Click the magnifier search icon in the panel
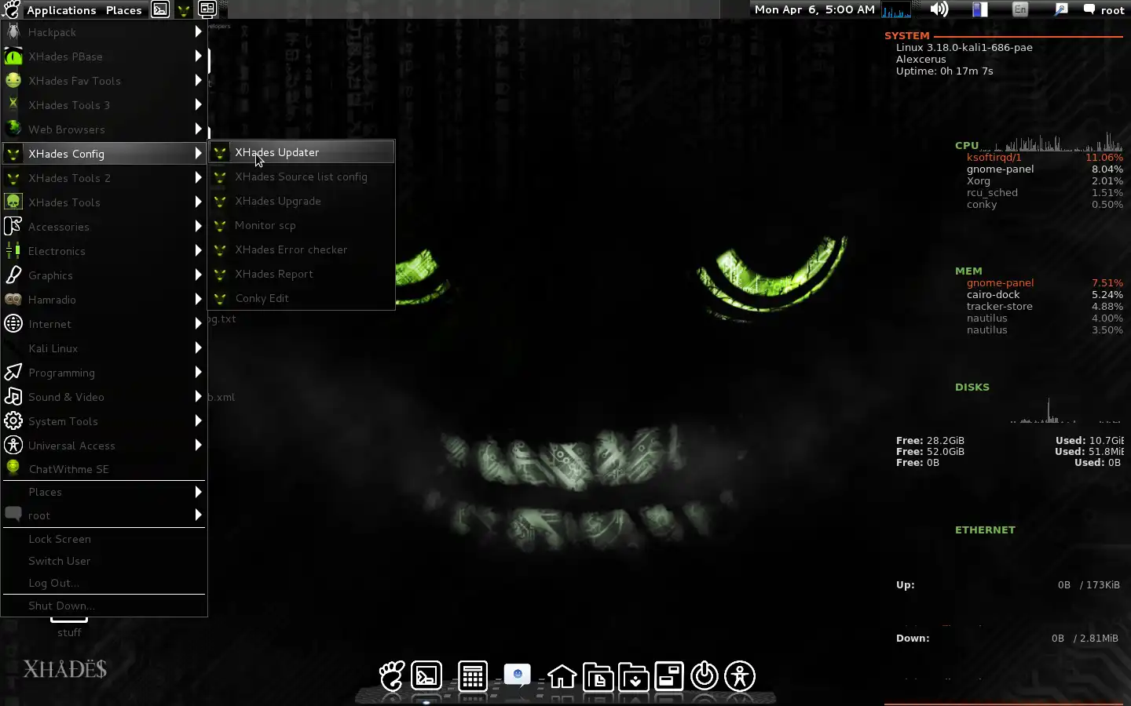 [1061, 9]
